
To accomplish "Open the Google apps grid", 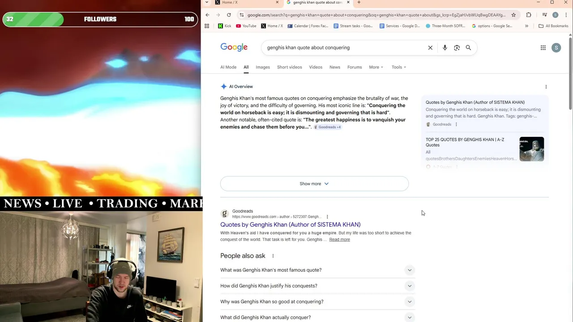I will tap(543, 47).
